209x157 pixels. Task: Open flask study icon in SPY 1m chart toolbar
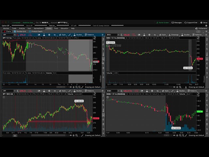44,35
